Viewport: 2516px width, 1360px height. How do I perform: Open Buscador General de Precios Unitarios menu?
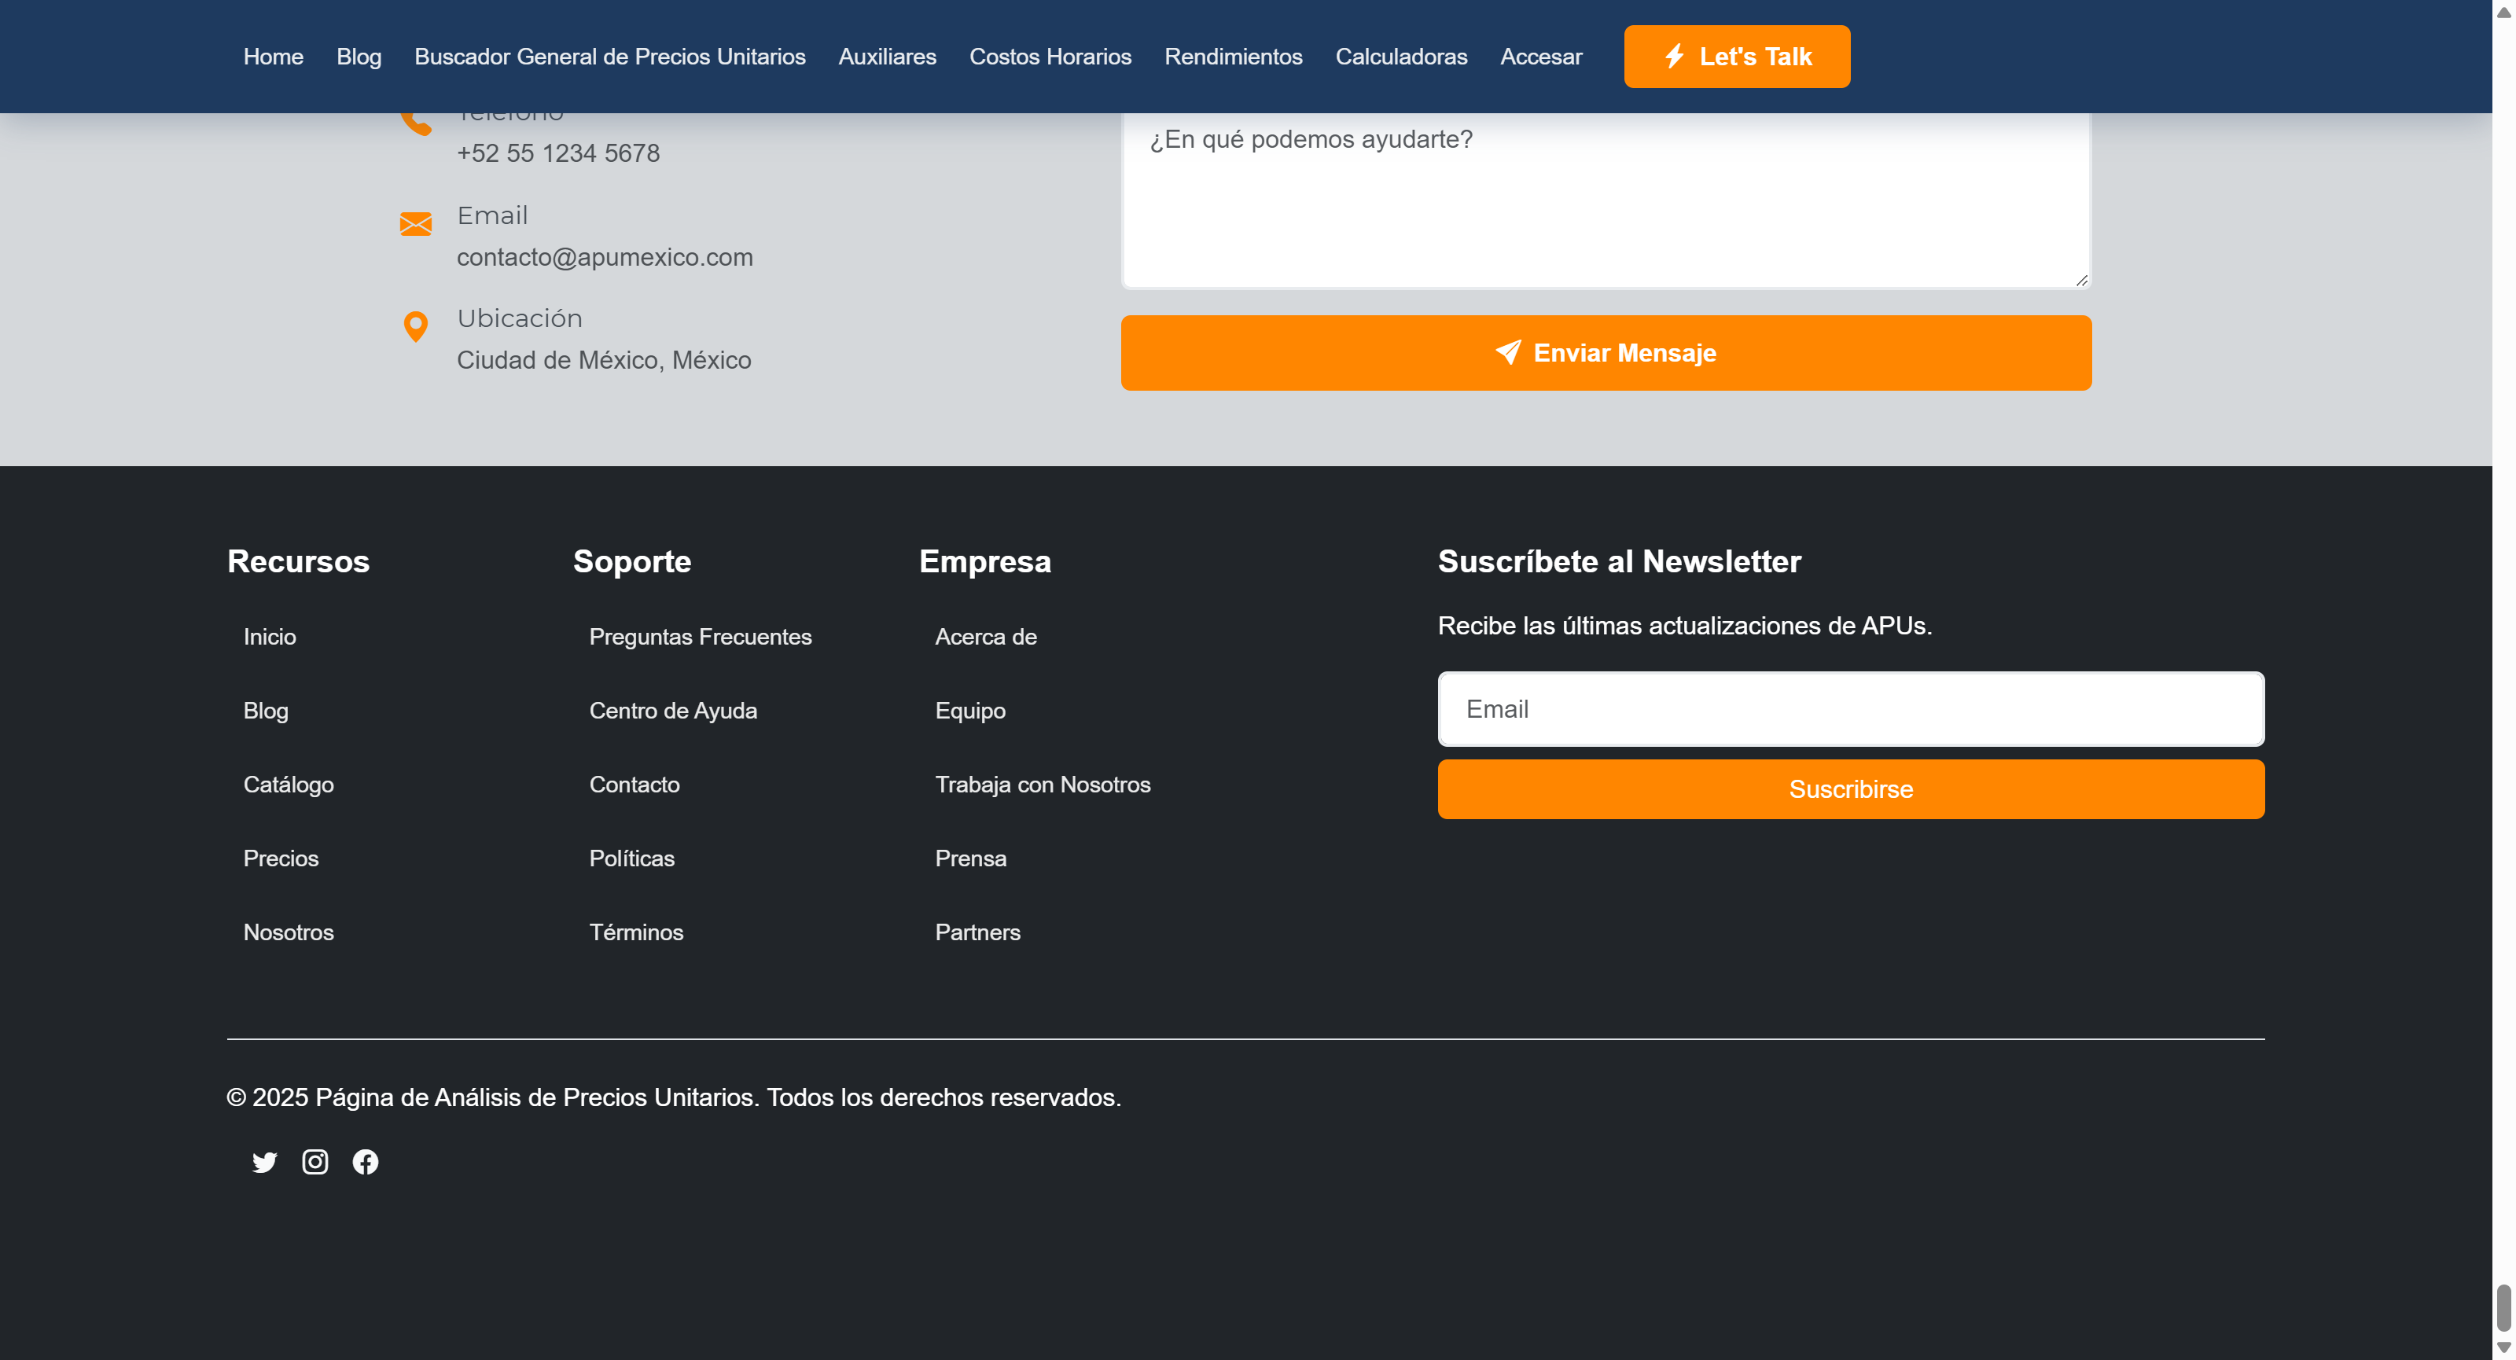609,57
